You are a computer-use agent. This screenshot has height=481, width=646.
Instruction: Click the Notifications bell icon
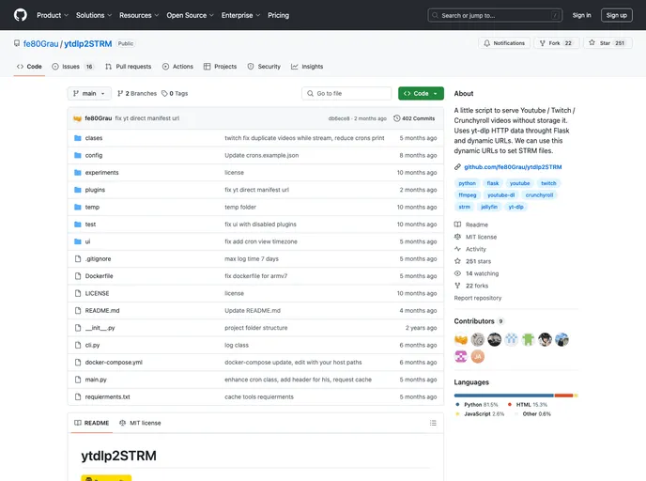click(x=487, y=43)
